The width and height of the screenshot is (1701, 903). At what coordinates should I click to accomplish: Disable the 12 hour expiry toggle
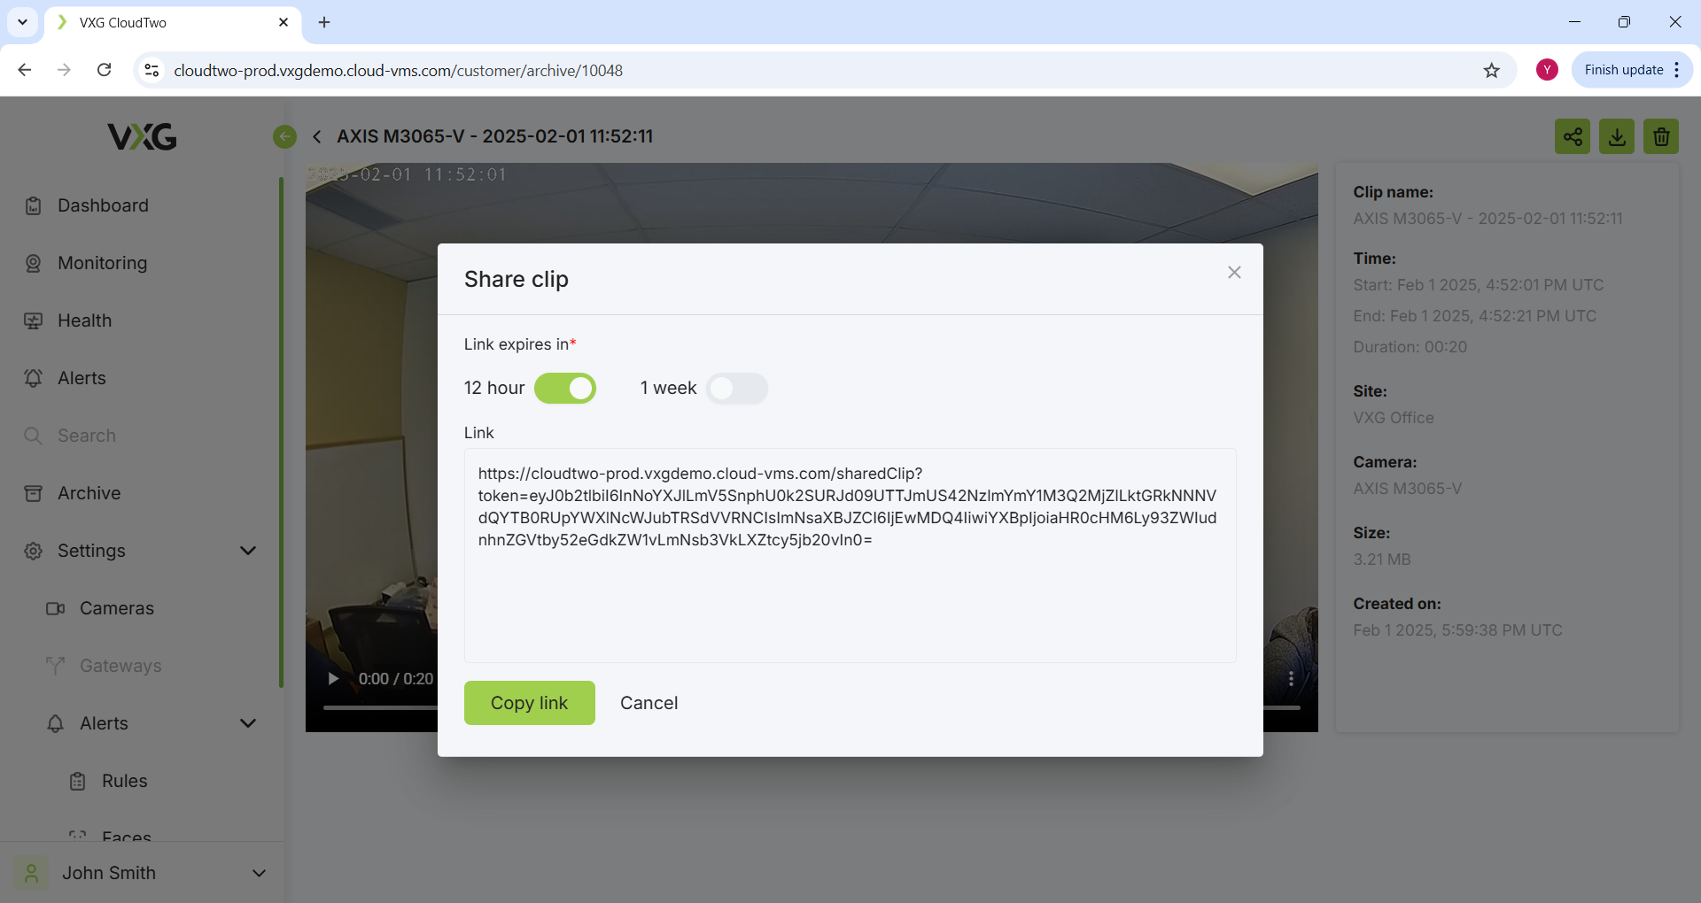pos(565,389)
